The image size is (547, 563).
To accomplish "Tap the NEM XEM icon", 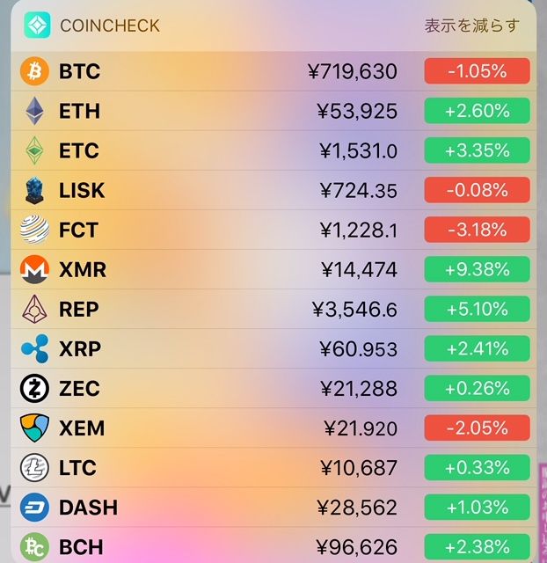I will 34,428.
